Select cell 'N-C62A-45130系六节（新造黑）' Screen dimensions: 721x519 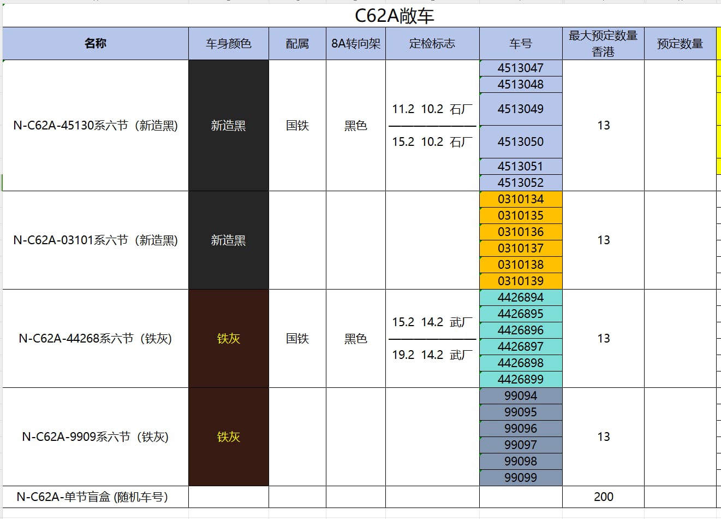(x=96, y=126)
